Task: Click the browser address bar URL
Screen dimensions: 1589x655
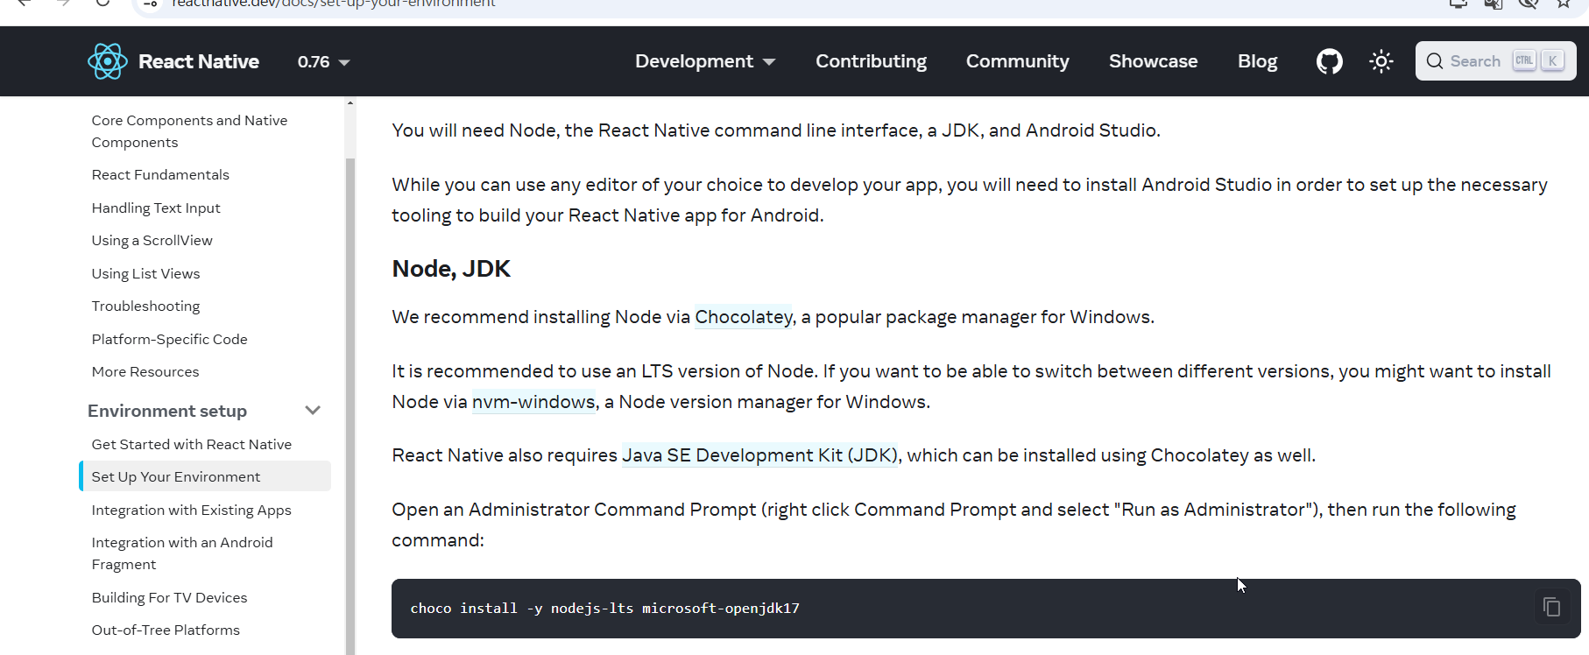Action: 333,4
